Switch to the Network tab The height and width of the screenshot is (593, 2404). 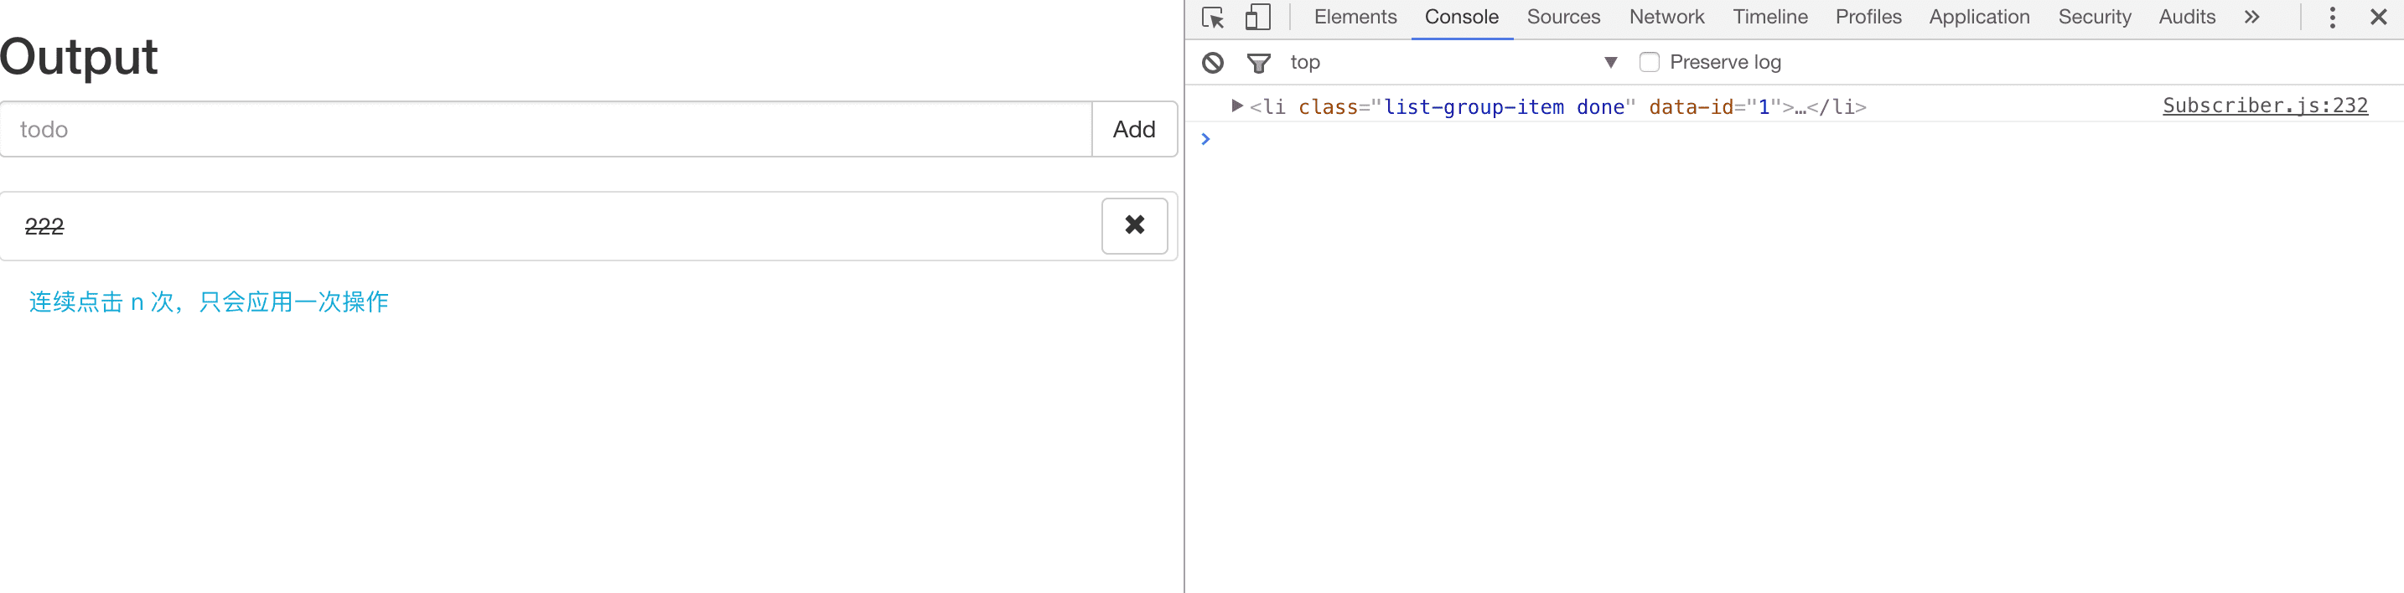point(1666,18)
